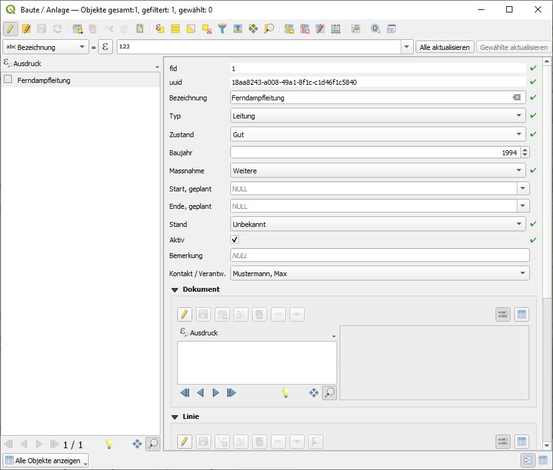Clear the Bezeichnung field with the X button
The height and width of the screenshot is (470, 553).
pyautogui.click(x=517, y=98)
